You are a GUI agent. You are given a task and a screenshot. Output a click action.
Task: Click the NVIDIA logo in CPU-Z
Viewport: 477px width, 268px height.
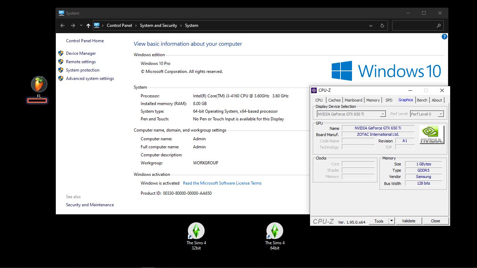pos(432,135)
